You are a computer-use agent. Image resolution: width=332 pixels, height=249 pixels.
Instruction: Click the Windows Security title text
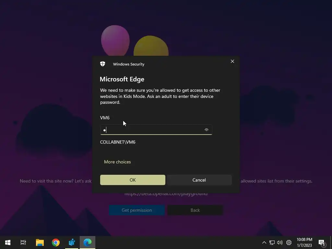coord(129,64)
